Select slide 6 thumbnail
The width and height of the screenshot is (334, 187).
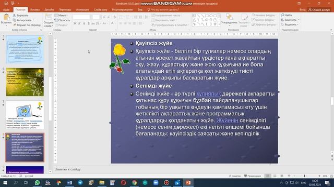coord(25,82)
